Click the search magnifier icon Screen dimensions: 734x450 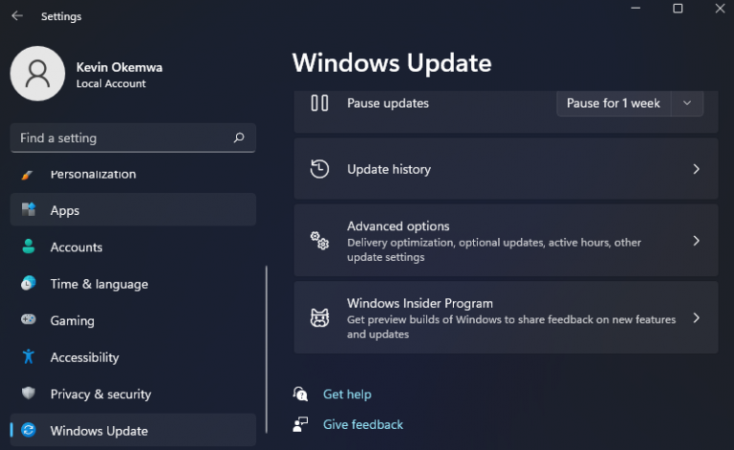[x=239, y=138]
